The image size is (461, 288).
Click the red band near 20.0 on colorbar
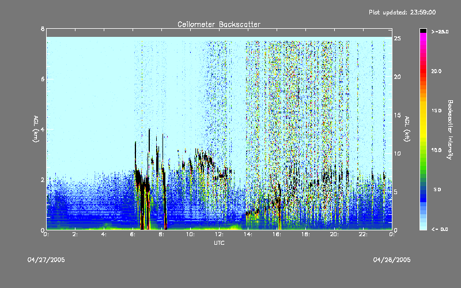pyautogui.click(x=423, y=71)
